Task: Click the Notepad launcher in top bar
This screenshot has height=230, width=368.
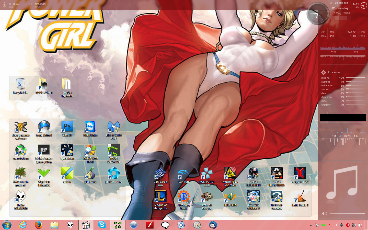Action: pos(40,4)
